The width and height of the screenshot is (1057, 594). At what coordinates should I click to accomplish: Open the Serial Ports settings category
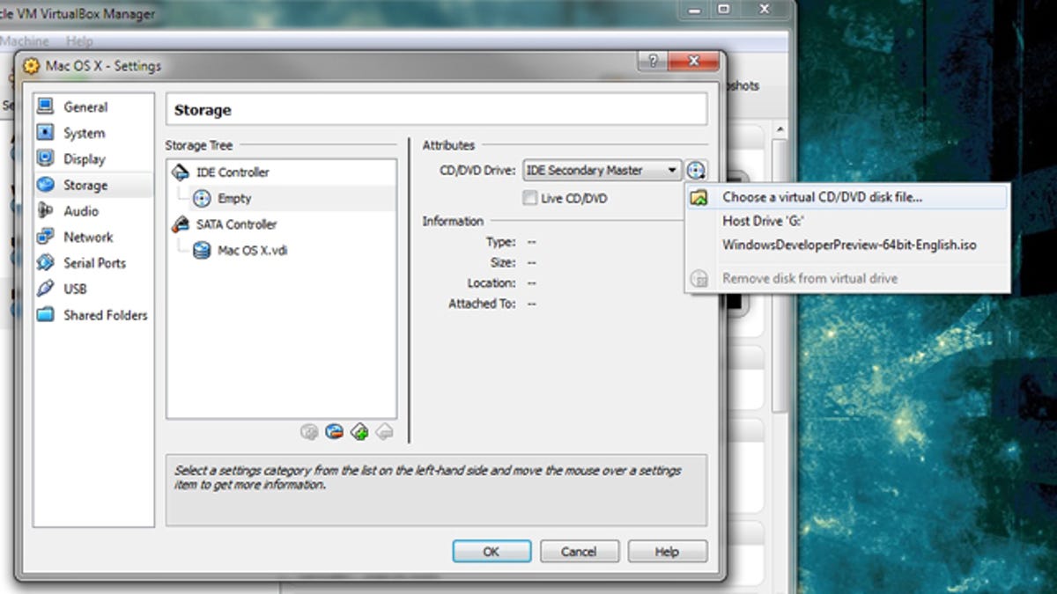[x=94, y=263]
